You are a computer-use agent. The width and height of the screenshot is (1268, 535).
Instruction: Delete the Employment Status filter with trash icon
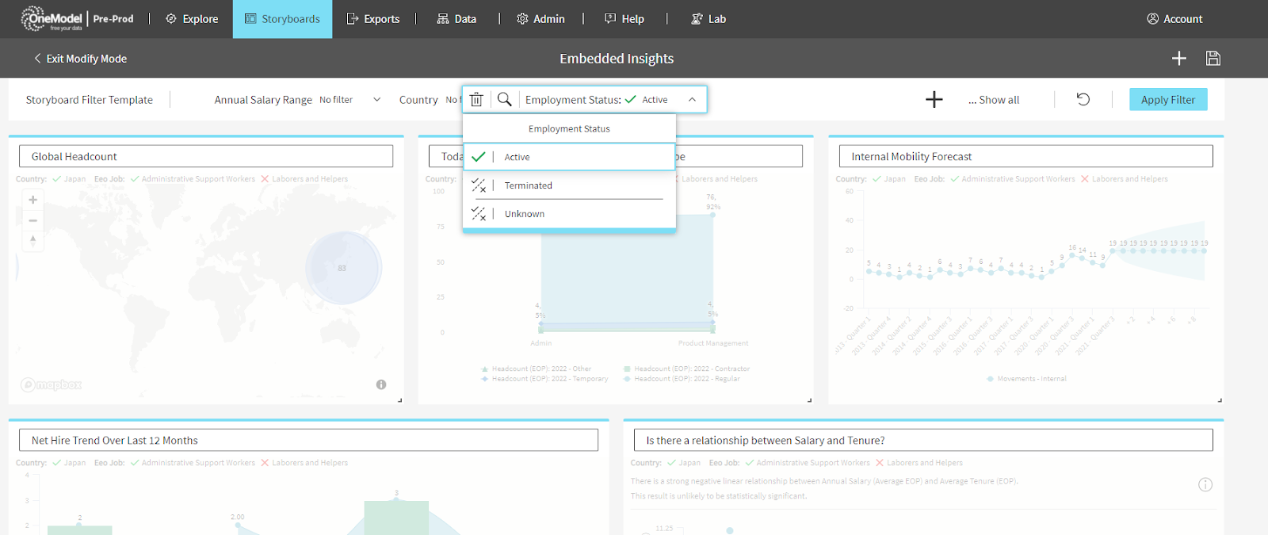coord(476,100)
